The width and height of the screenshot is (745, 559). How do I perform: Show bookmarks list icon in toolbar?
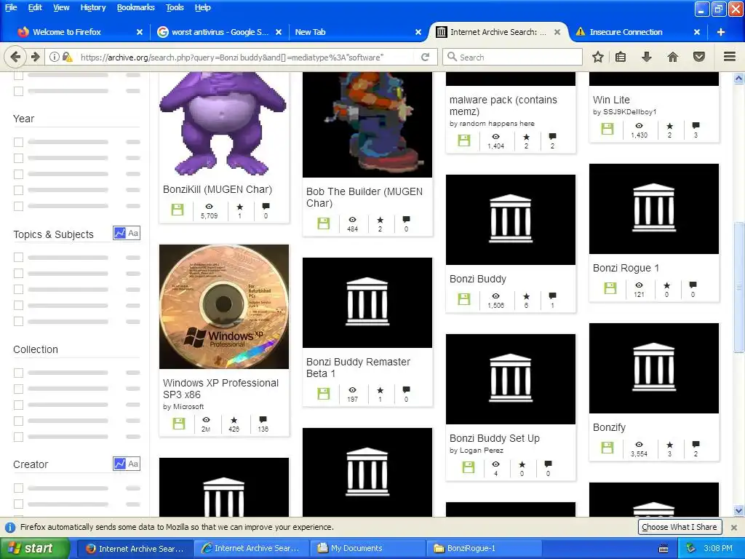click(x=621, y=57)
